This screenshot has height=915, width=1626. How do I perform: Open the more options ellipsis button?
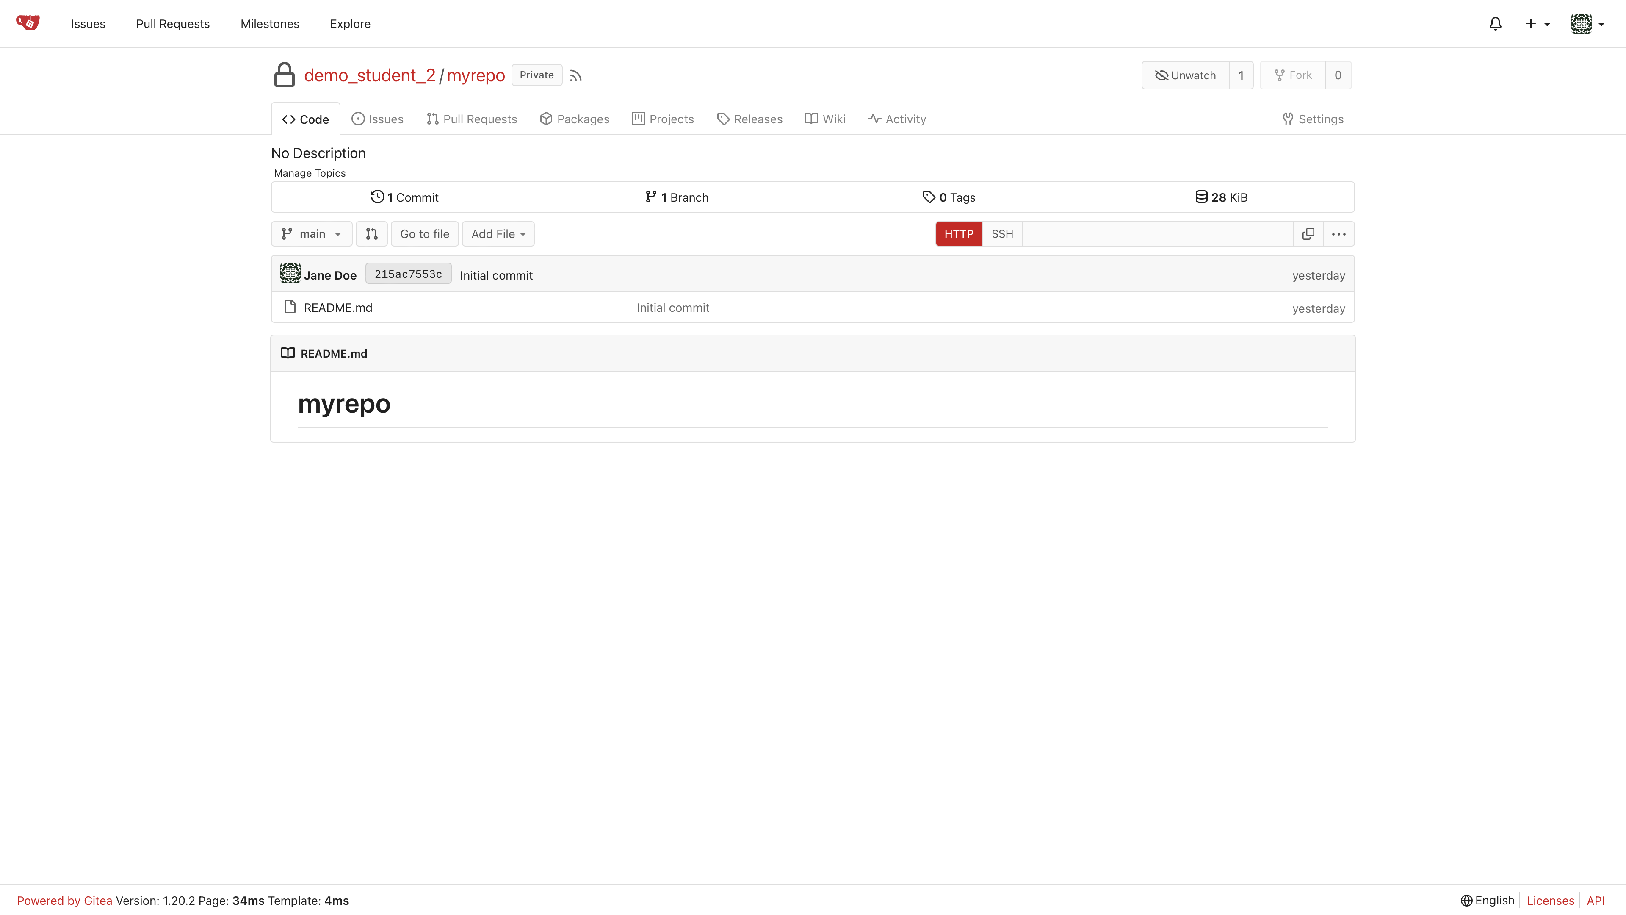1338,234
